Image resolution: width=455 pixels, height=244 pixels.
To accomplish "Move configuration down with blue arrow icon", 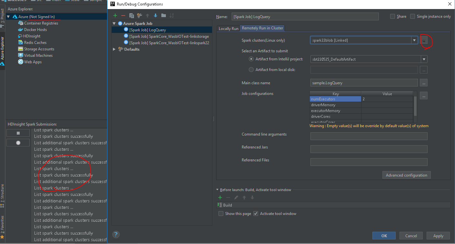I will click(x=155, y=15).
